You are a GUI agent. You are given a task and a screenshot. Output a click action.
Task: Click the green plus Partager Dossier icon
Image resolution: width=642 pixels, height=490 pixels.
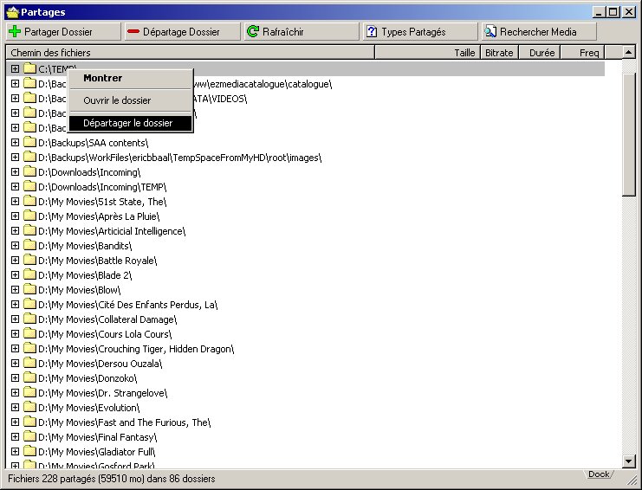15,31
